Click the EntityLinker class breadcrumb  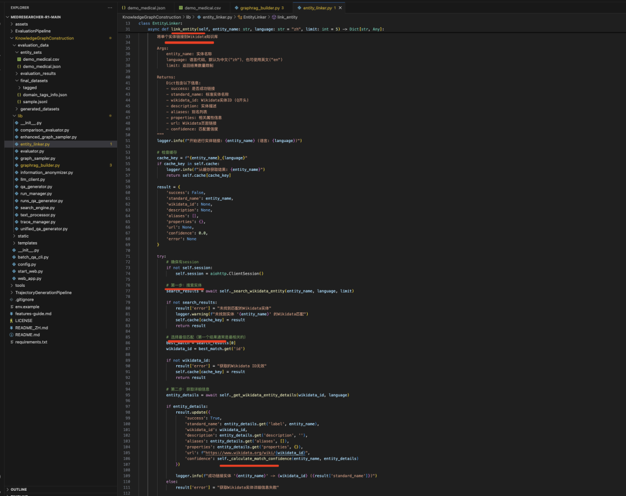click(x=254, y=17)
